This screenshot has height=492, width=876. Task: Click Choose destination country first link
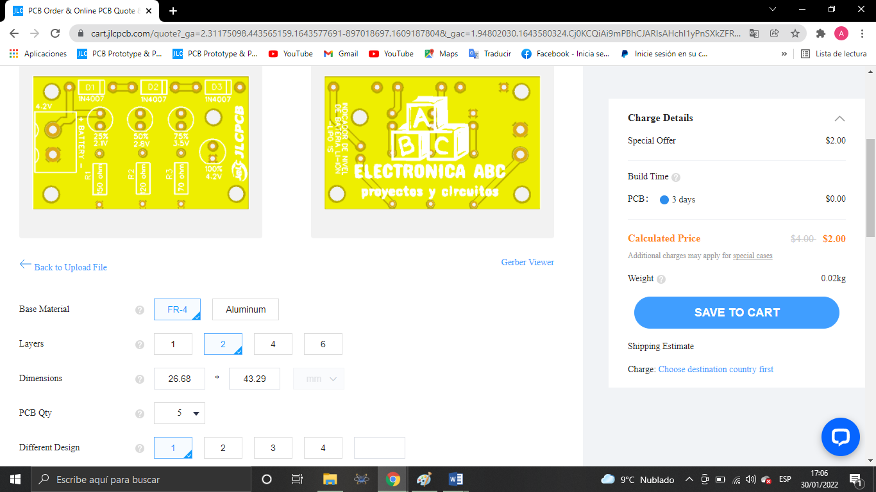(716, 369)
